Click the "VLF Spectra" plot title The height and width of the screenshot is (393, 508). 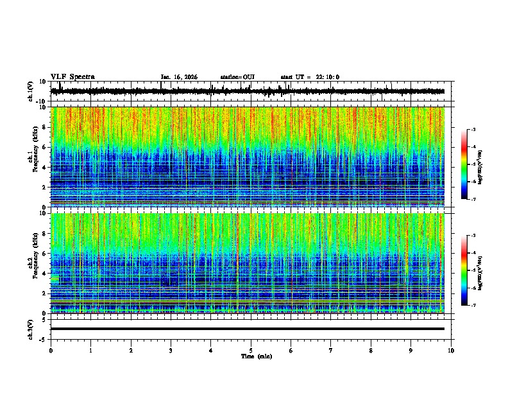tap(72, 77)
